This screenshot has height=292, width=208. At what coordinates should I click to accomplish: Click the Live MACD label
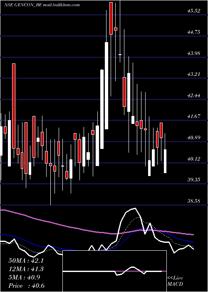tap(175, 281)
